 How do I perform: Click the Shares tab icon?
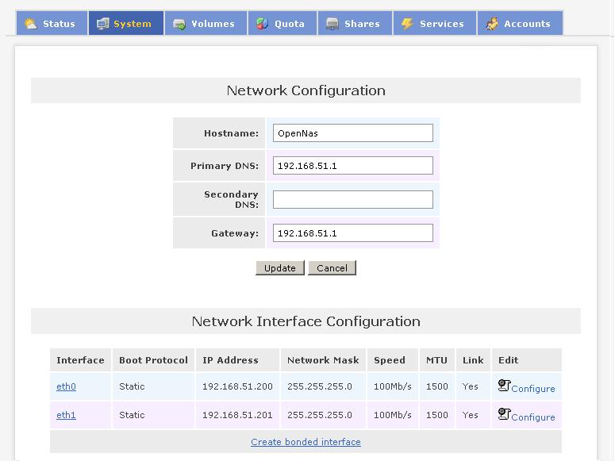tap(332, 24)
